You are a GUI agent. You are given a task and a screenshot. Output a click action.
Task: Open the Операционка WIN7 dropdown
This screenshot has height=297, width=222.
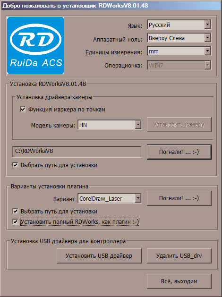pos(179,65)
